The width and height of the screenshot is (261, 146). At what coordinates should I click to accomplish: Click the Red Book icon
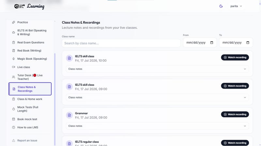point(13,51)
